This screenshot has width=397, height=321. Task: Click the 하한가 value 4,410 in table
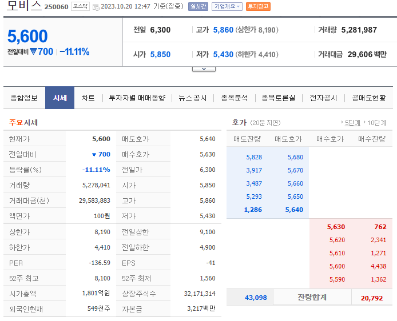point(102,247)
